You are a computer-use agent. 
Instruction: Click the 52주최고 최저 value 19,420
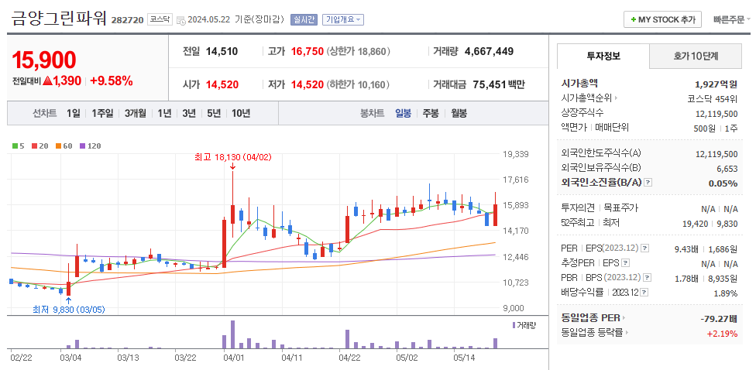[x=696, y=223]
